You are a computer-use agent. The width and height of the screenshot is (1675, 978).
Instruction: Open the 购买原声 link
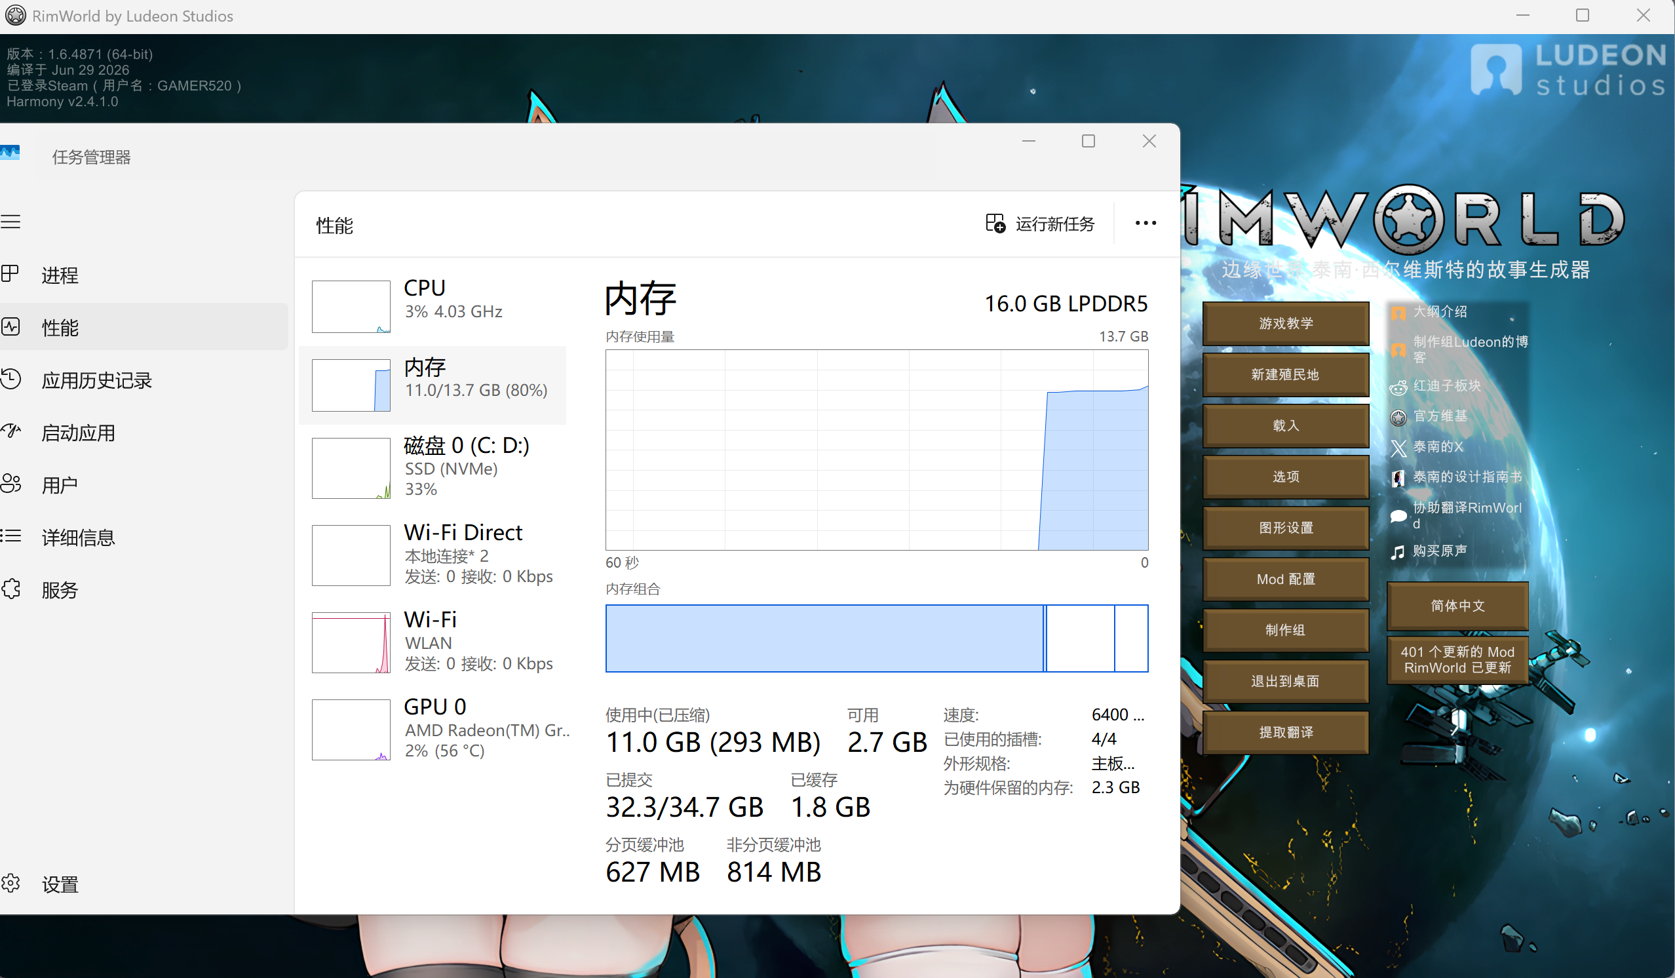click(x=1440, y=551)
